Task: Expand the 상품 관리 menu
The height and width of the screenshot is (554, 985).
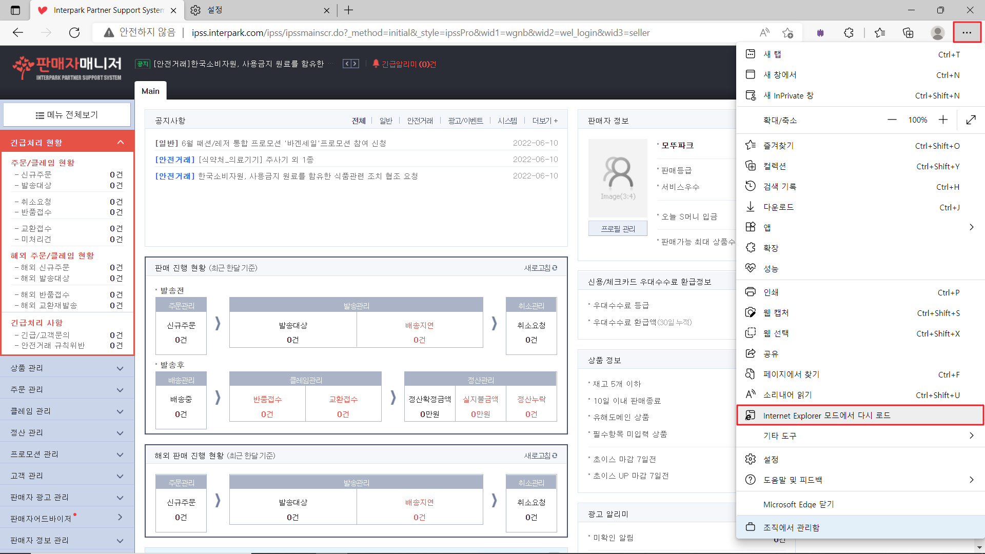Action: pos(67,368)
